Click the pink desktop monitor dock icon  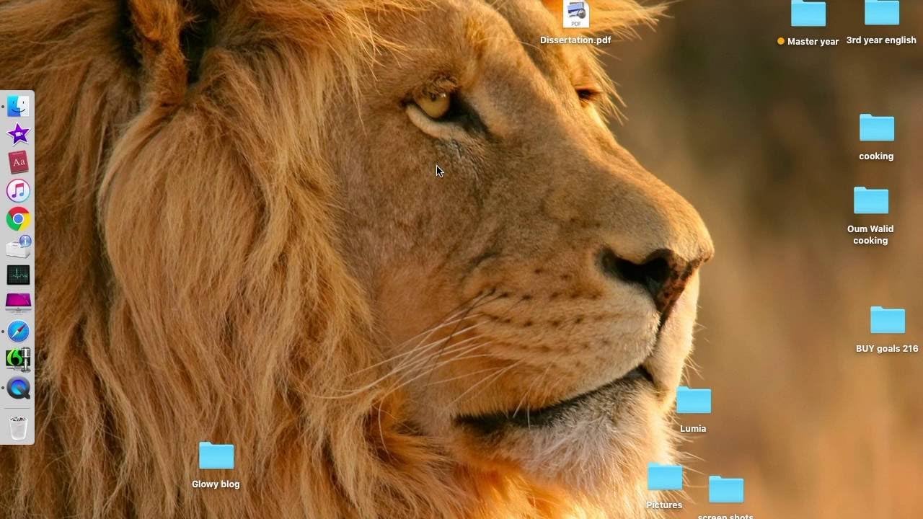click(18, 303)
